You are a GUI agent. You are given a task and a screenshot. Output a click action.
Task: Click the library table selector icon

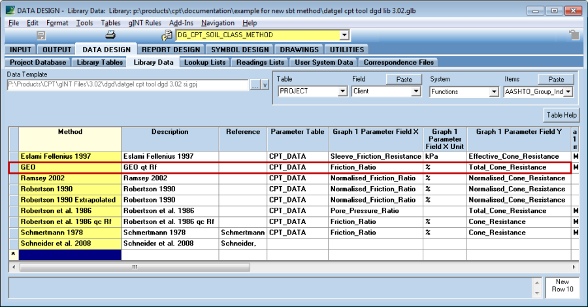click(x=167, y=35)
